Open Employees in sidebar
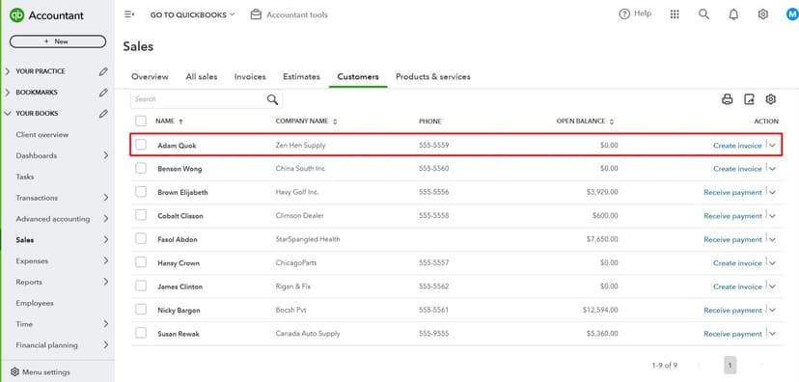 coord(35,303)
